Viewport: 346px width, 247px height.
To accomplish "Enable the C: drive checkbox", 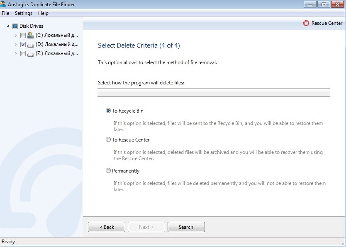I will coord(23,35).
